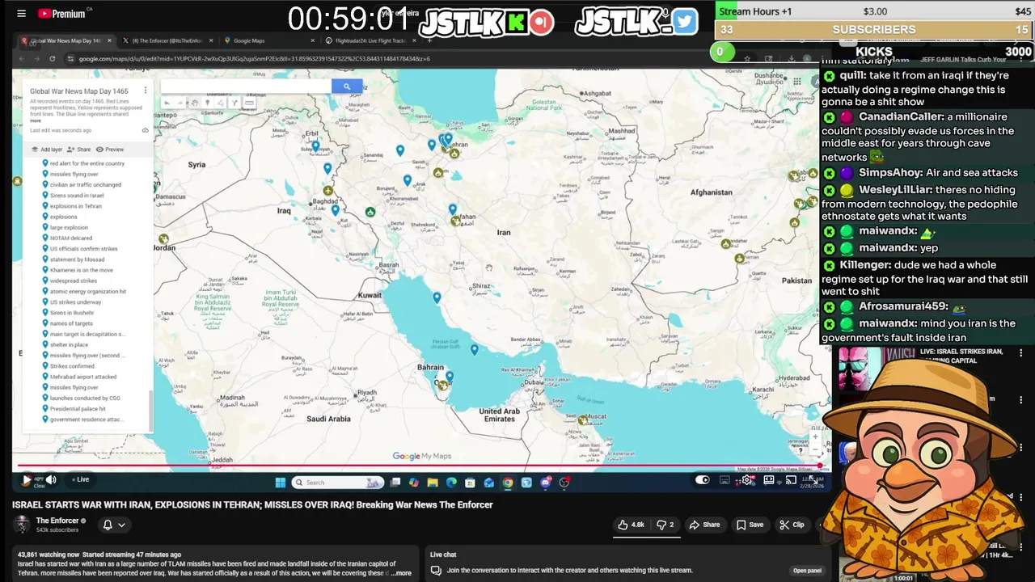
Task: Open the site information icon beside the URL
Action: point(71,58)
